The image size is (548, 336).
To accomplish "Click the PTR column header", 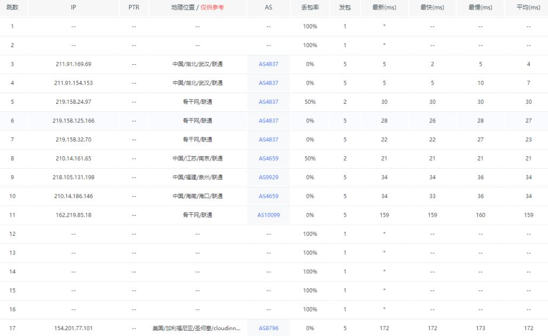I will (134, 7).
